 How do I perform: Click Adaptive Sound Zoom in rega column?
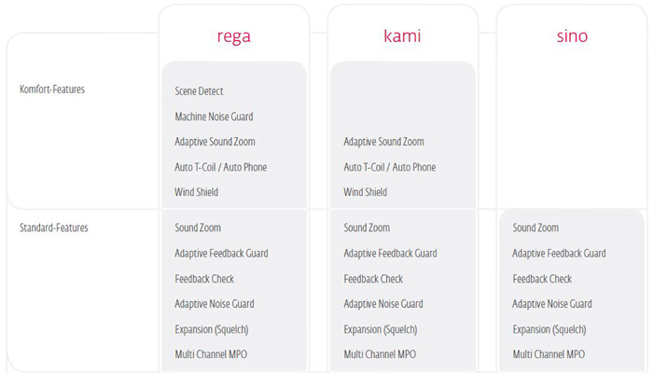coord(215,142)
